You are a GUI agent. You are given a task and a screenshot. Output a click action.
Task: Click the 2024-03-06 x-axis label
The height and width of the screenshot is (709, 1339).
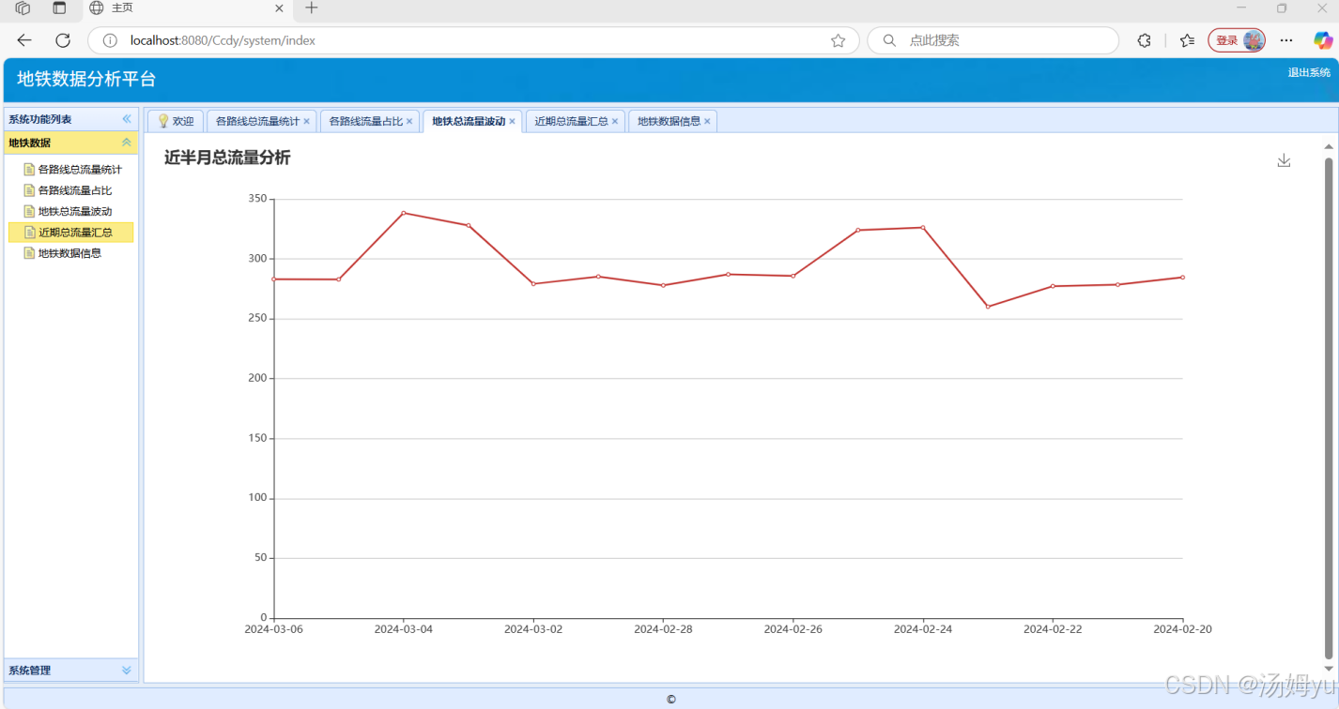[x=273, y=629]
